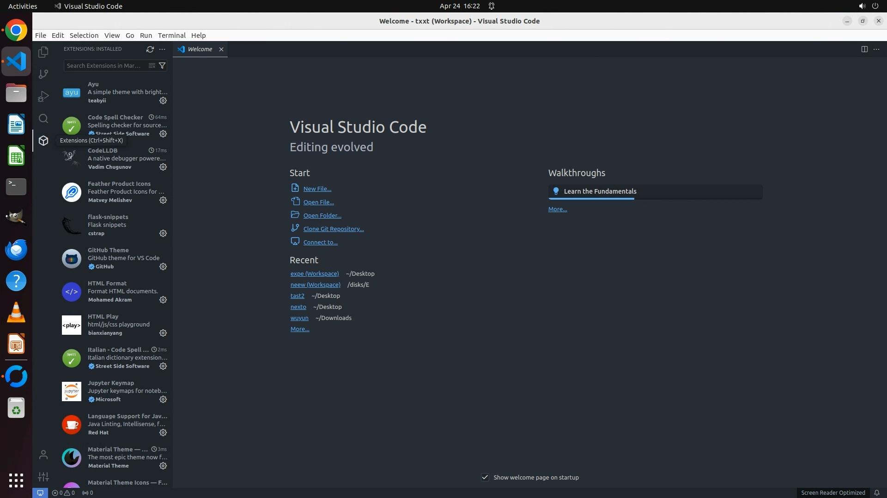This screenshot has width=887, height=498.
Task: Click the Accounts icon in activity bar
Action: coord(43,455)
